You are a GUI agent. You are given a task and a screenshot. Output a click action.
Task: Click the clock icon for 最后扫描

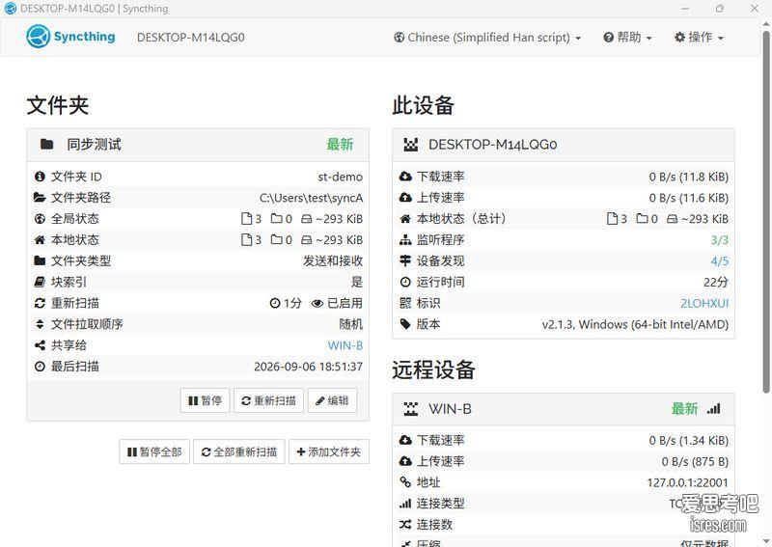[40, 367]
